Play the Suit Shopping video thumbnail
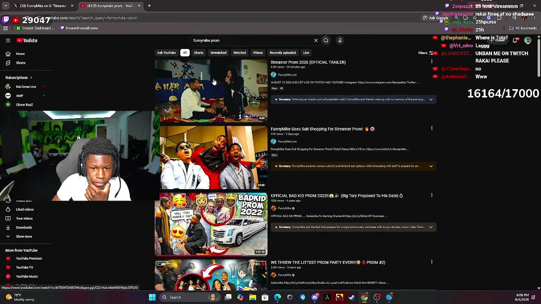The width and height of the screenshot is (541, 304). tap(213, 157)
